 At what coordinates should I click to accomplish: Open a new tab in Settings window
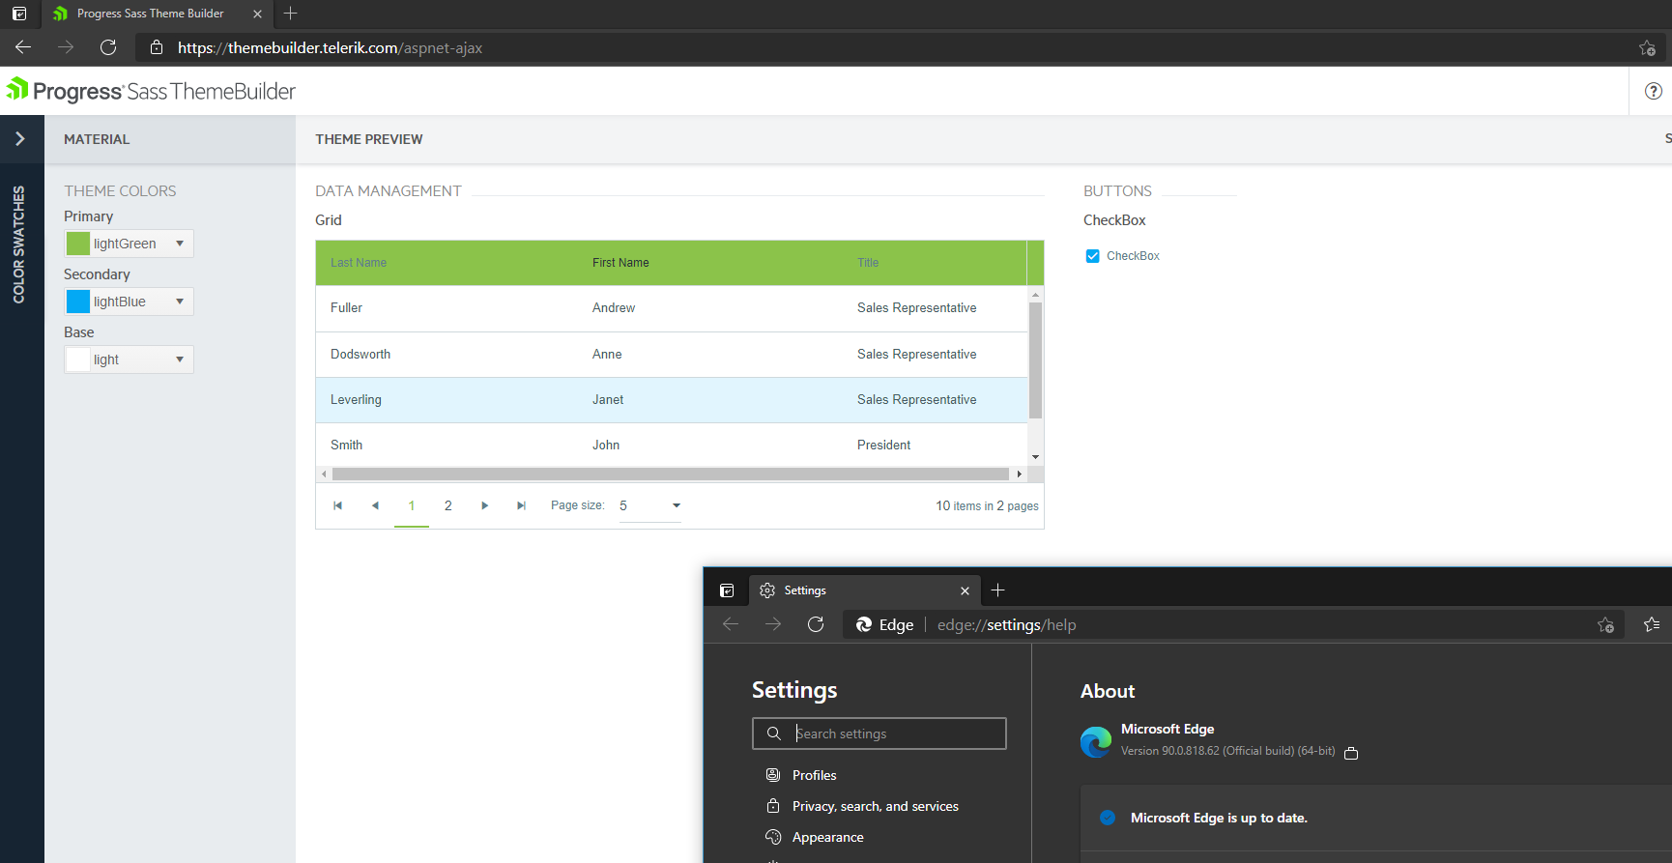pyautogui.click(x=998, y=590)
